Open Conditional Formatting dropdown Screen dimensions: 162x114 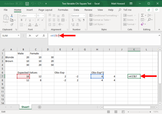(x=104, y=15)
